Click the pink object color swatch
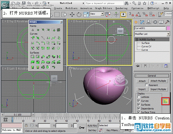The image size is (173, 134). [168, 28]
